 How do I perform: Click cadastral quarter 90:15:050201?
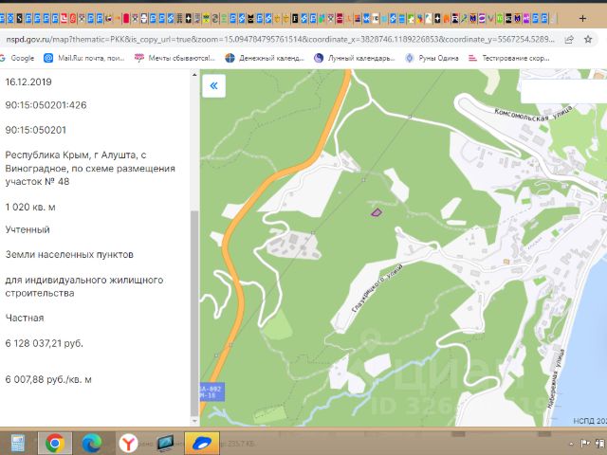click(x=36, y=130)
